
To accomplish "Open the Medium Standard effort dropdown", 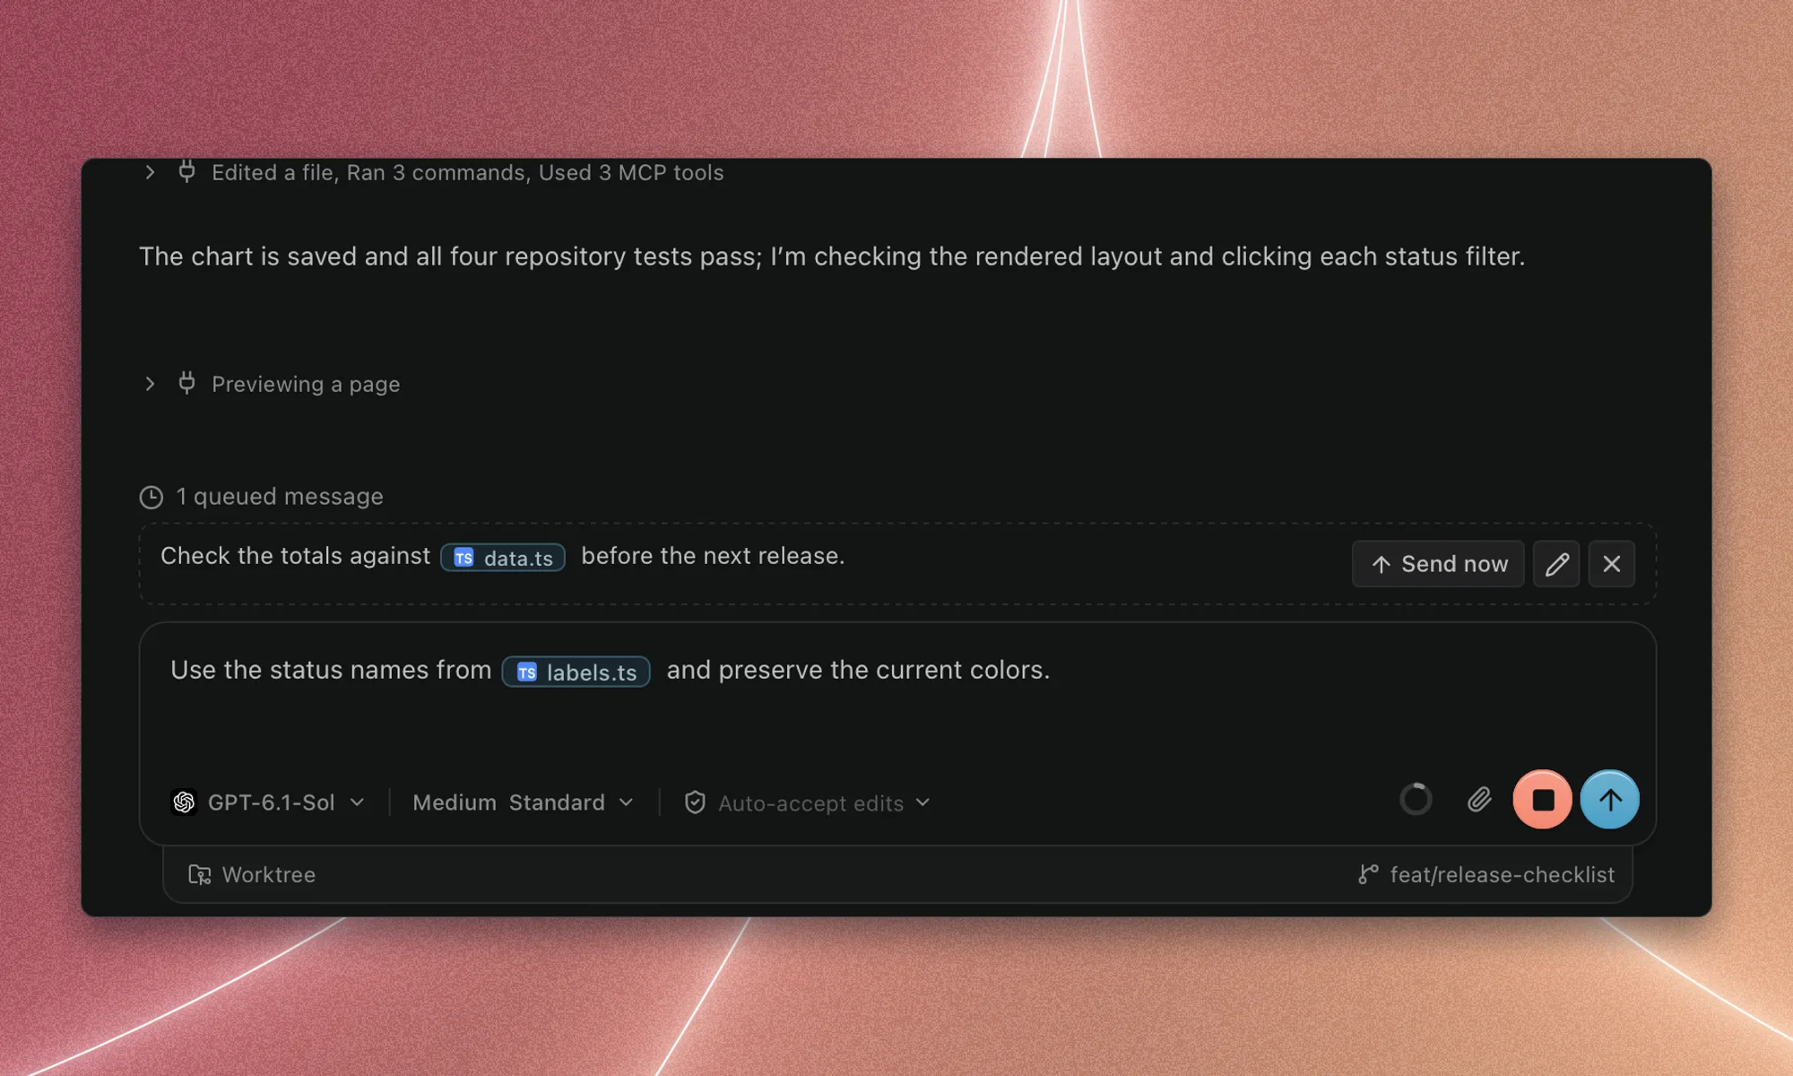I will click(524, 803).
